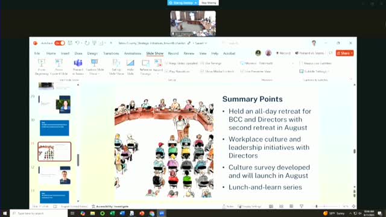Click the Record button near Share
386x217 pixels.
point(283,53)
